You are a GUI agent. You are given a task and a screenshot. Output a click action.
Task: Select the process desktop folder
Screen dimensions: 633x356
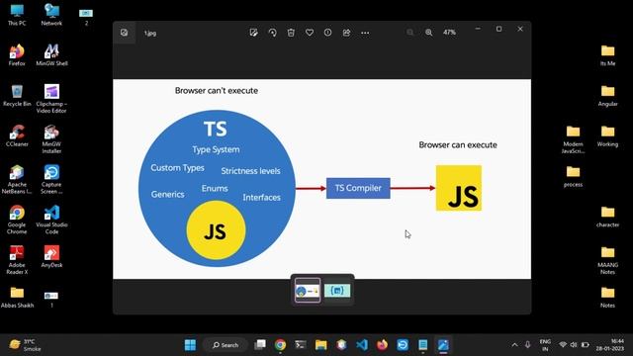(x=573, y=176)
